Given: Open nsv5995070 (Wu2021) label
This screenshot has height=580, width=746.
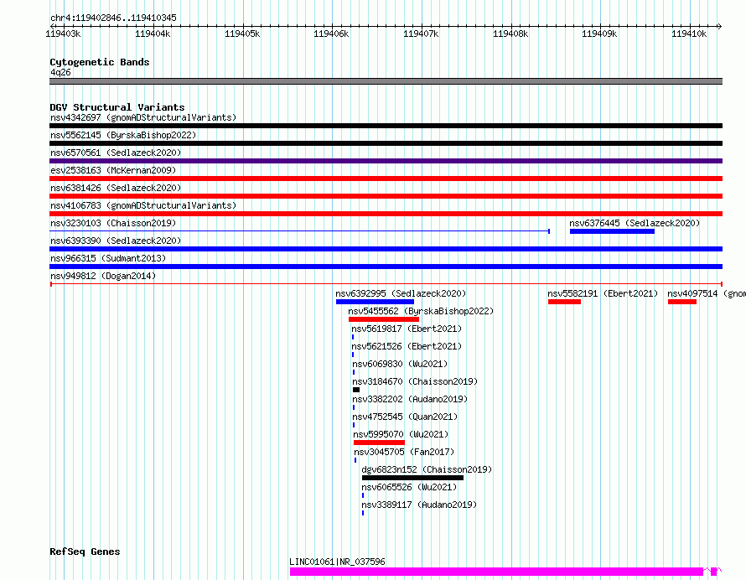Looking at the screenshot, I should click(401, 434).
